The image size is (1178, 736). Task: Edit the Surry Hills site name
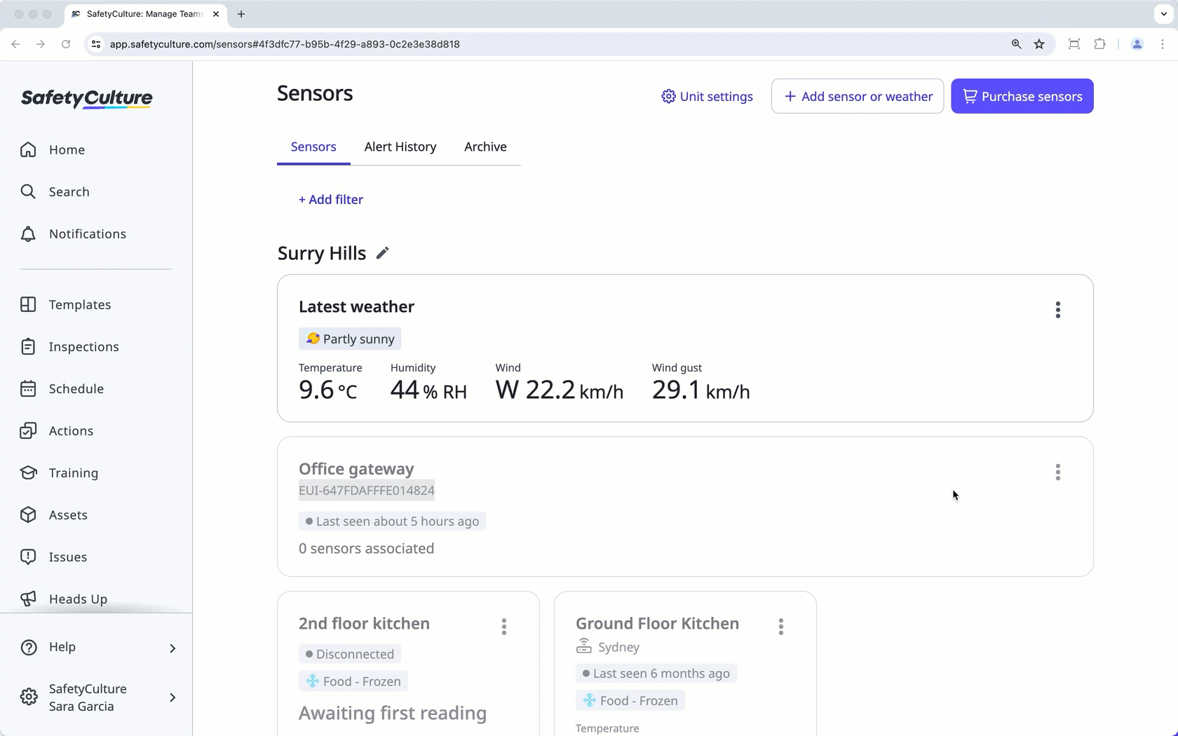tap(382, 253)
